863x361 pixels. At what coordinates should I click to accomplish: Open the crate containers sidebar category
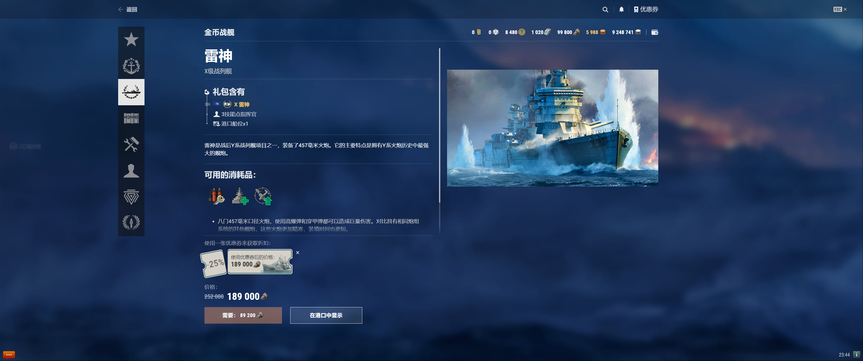131,118
